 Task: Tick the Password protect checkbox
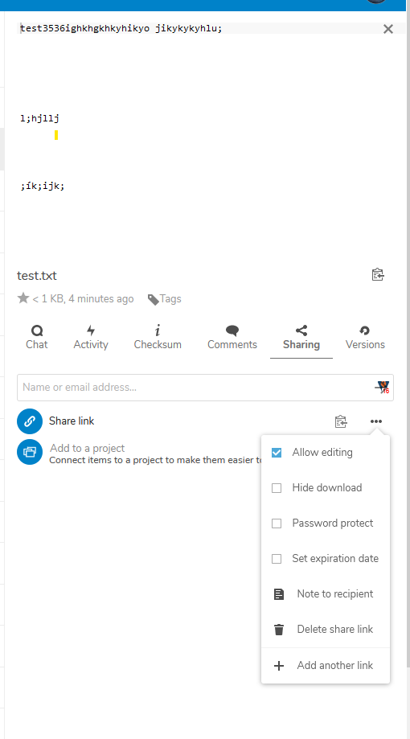(277, 523)
